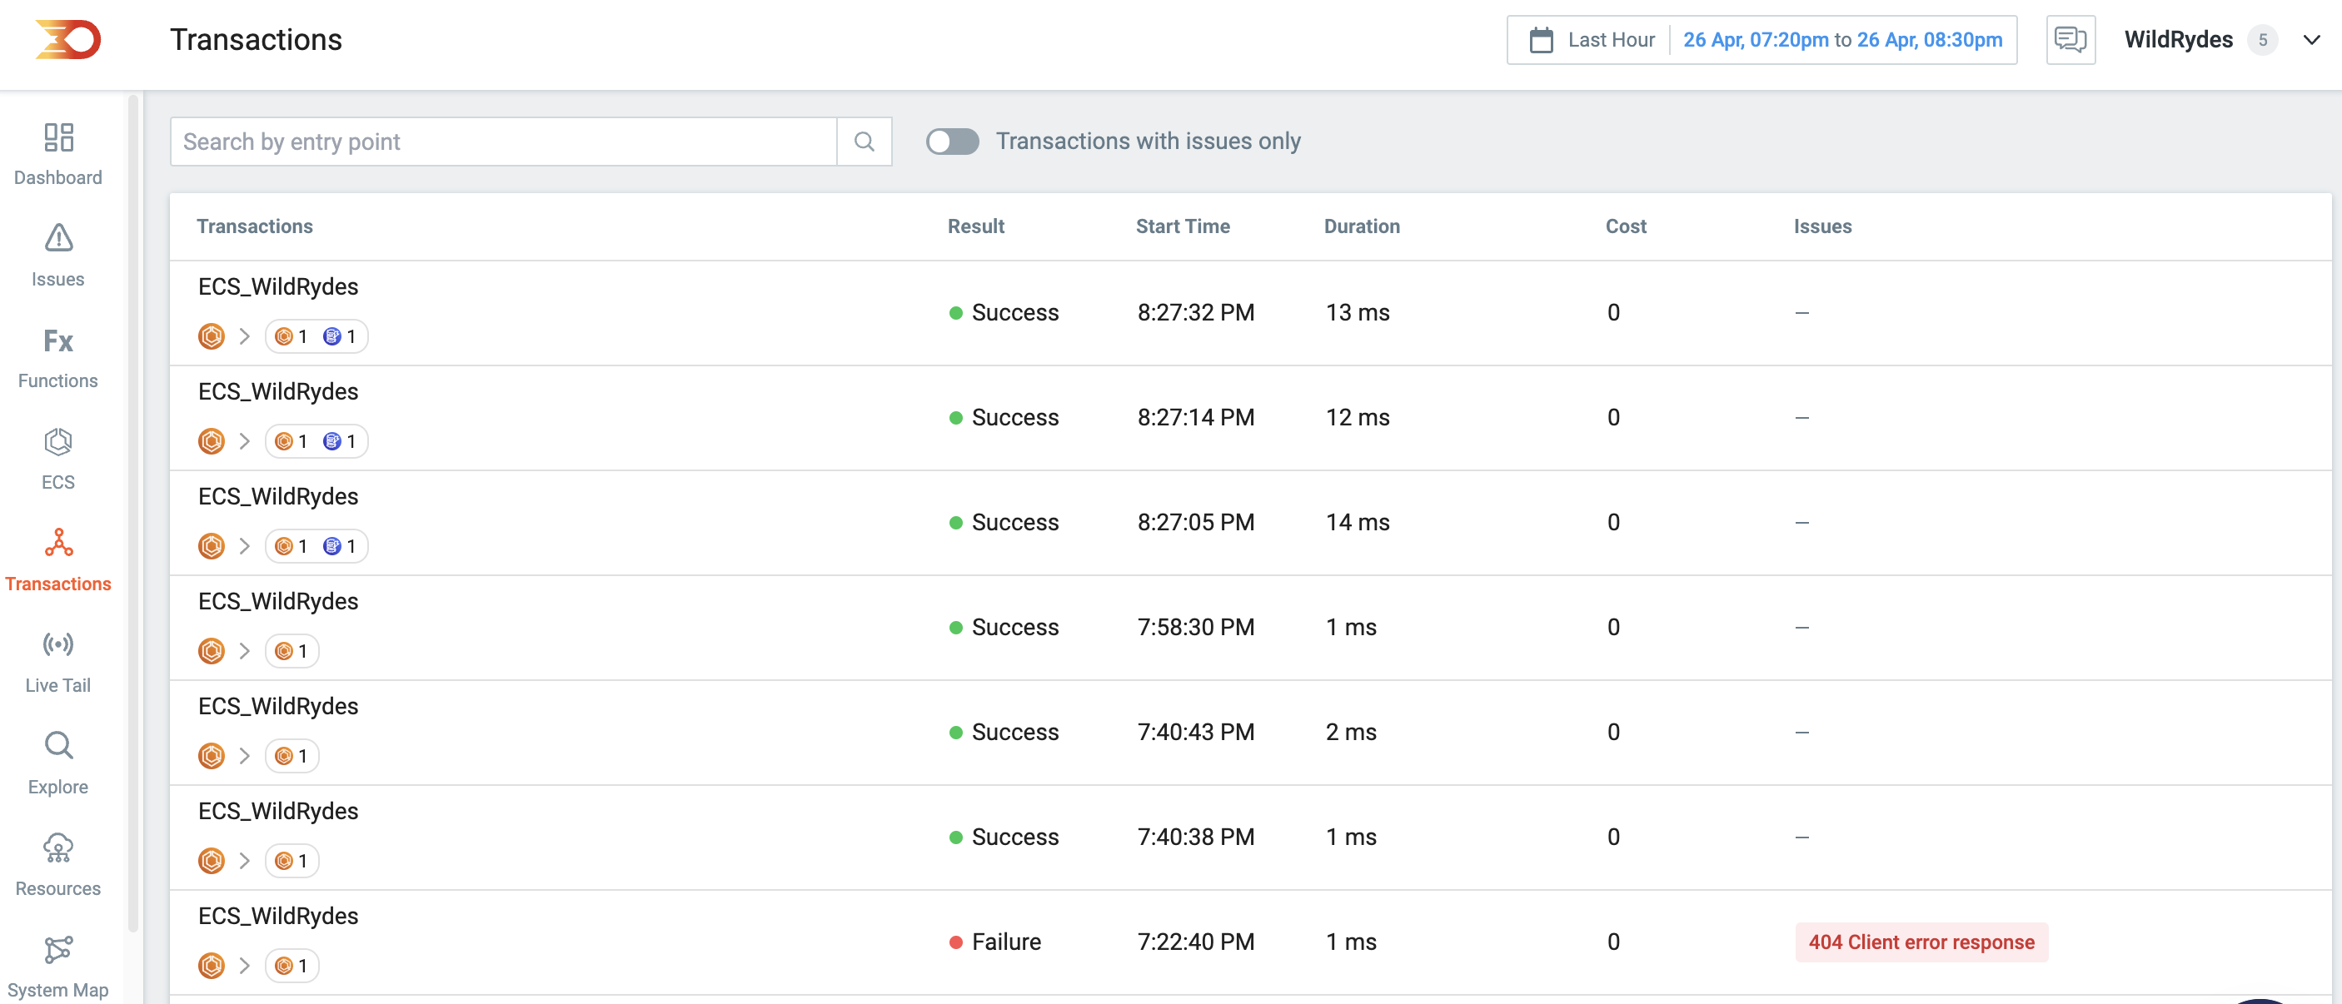Open the chat feedback icon
The height and width of the screenshot is (1004, 2342).
(2071, 40)
